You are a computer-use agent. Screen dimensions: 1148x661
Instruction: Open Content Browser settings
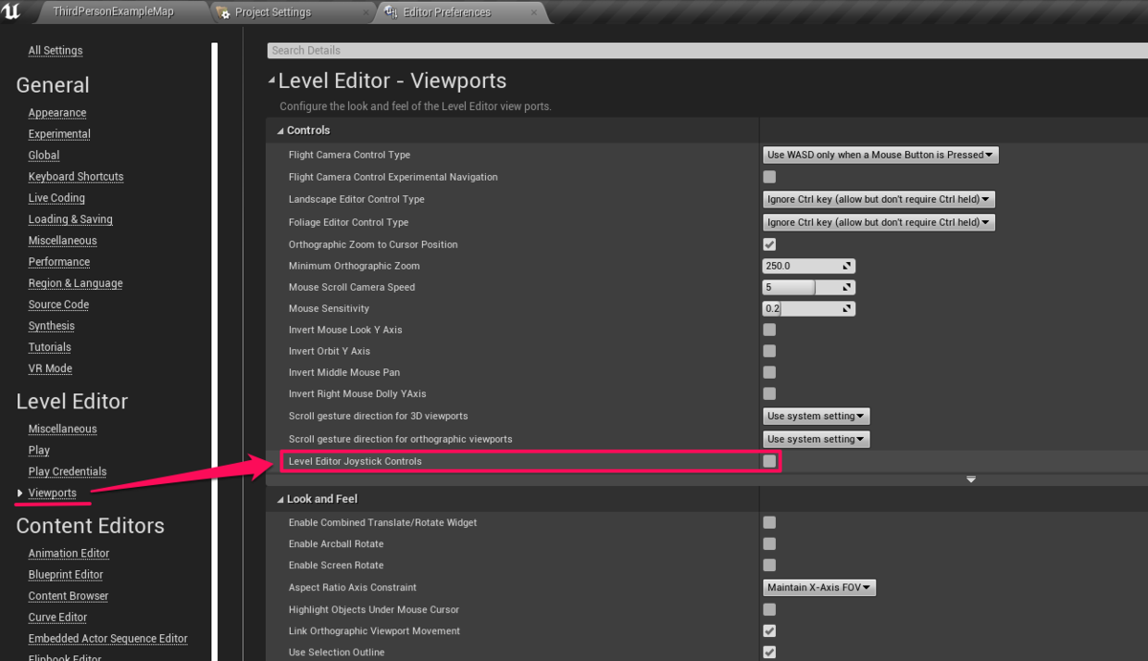(68, 596)
